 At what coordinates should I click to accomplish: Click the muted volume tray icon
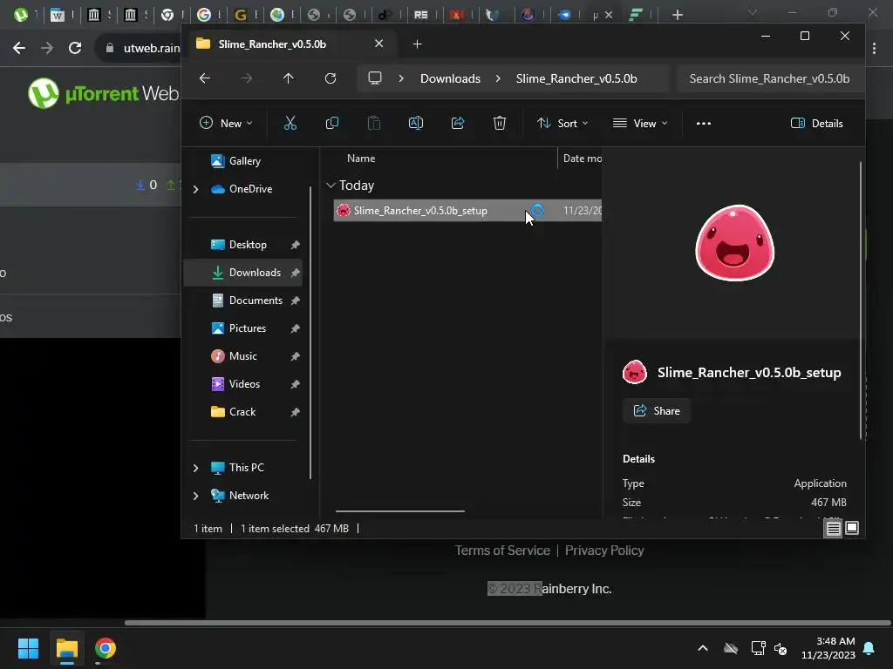(x=781, y=648)
